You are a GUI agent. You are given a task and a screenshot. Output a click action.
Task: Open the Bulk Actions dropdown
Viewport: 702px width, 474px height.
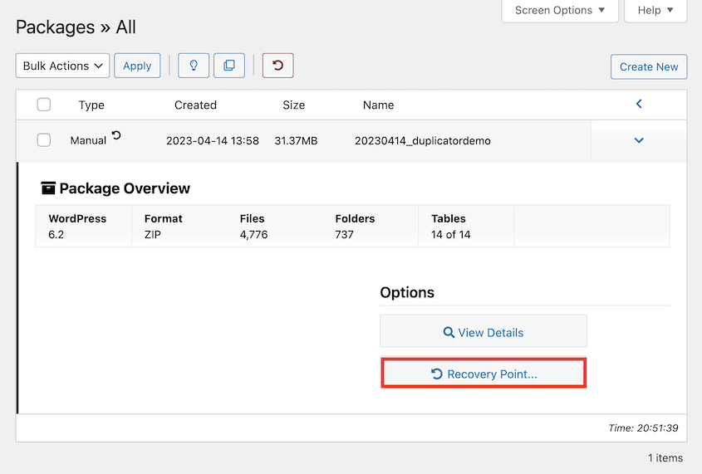[62, 66]
